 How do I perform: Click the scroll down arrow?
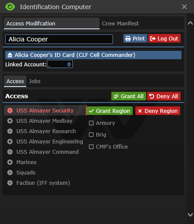pyautogui.click(x=190, y=215)
